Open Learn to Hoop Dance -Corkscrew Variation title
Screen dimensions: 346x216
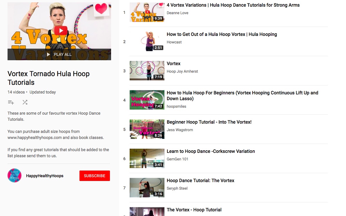[x=211, y=151]
